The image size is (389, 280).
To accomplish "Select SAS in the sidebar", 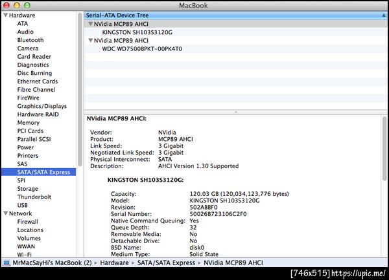I will (x=22, y=164).
